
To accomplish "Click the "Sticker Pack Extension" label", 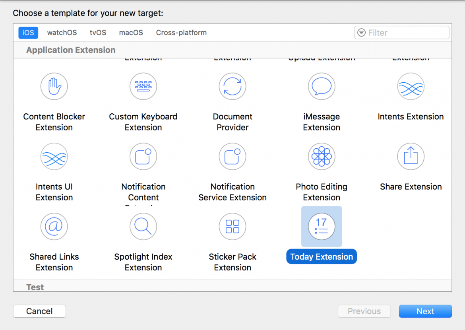I will [232, 262].
